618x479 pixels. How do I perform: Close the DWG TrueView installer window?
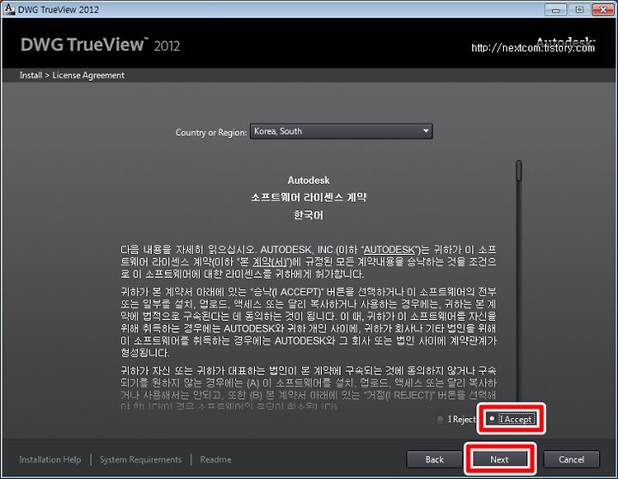[x=603, y=9]
